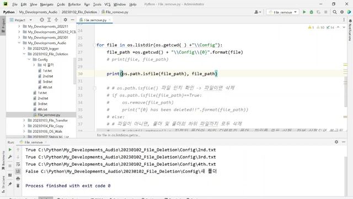Select the File_remove run tab
The height and width of the screenshot is (199, 353).
[33, 142]
